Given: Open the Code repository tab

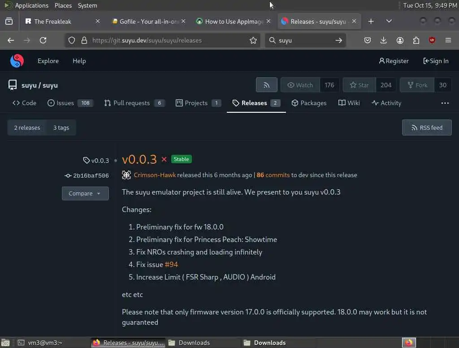Looking at the screenshot, I should click(x=24, y=103).
